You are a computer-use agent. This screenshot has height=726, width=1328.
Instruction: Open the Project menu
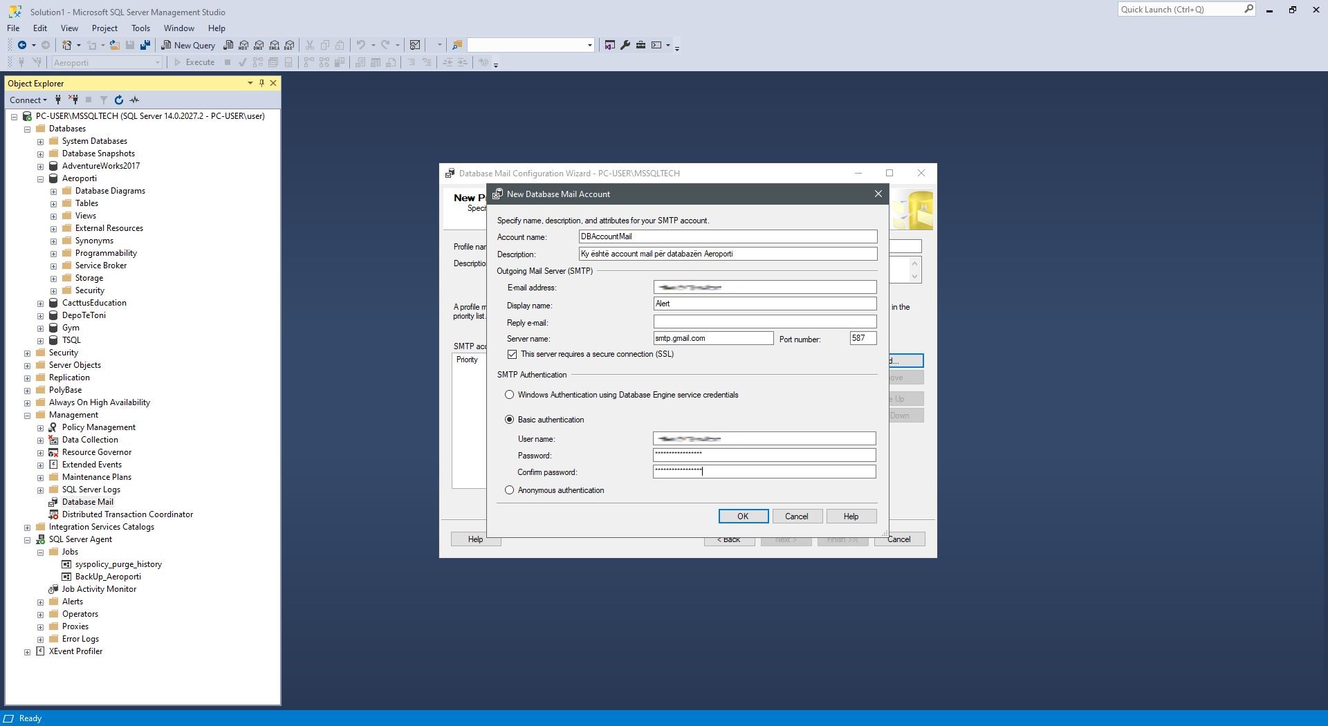coord(104,28)
